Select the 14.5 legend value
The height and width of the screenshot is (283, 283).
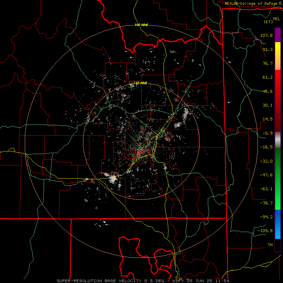268,119
